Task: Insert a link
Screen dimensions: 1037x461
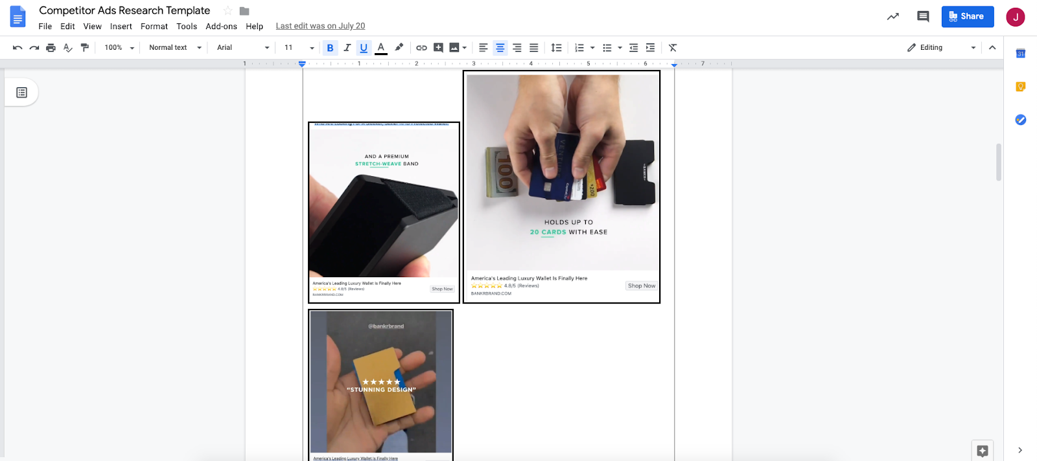Action: (421, 47)
